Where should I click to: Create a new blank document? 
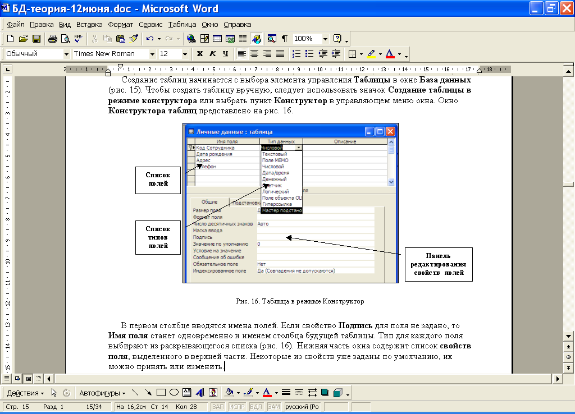tap(10, 39)
